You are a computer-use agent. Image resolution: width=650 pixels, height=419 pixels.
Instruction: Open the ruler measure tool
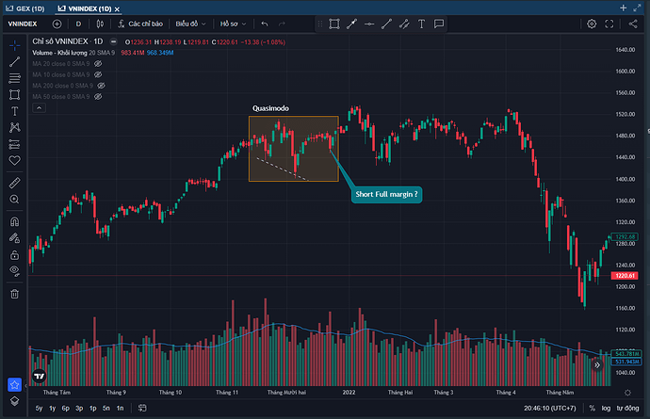pyautogui.click(x=14, y=181)
